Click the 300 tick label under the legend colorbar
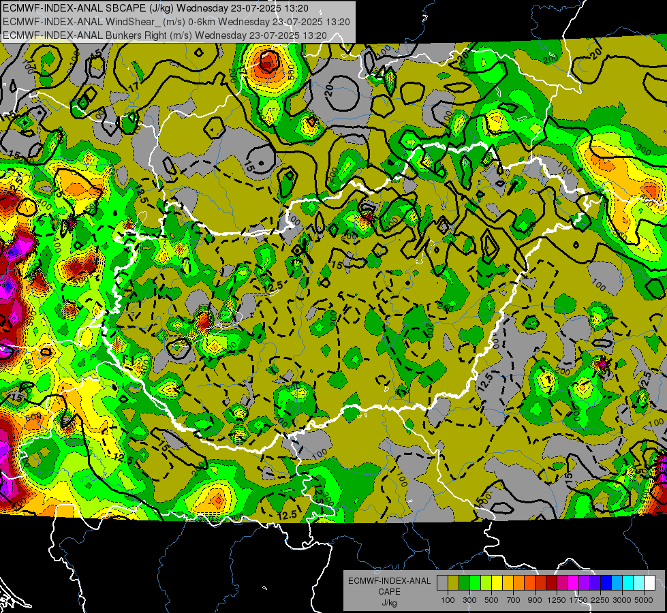 469,600
